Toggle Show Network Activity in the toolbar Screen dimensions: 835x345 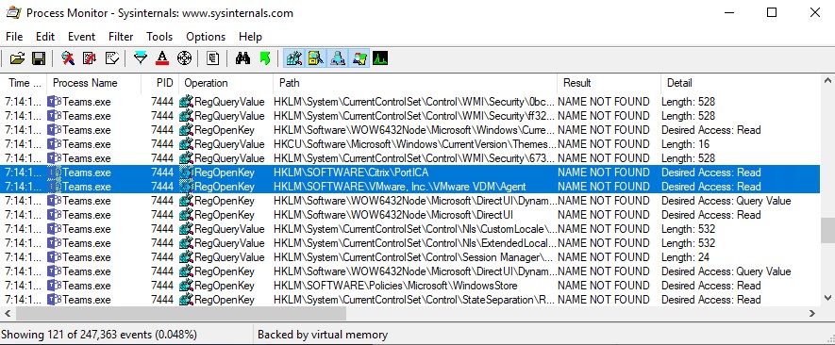point(337,58)
